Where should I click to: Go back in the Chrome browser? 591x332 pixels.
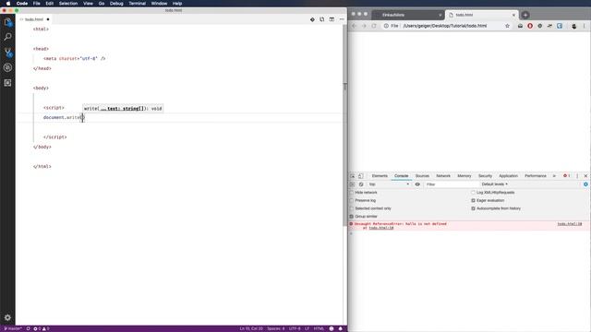pos(355,26)
